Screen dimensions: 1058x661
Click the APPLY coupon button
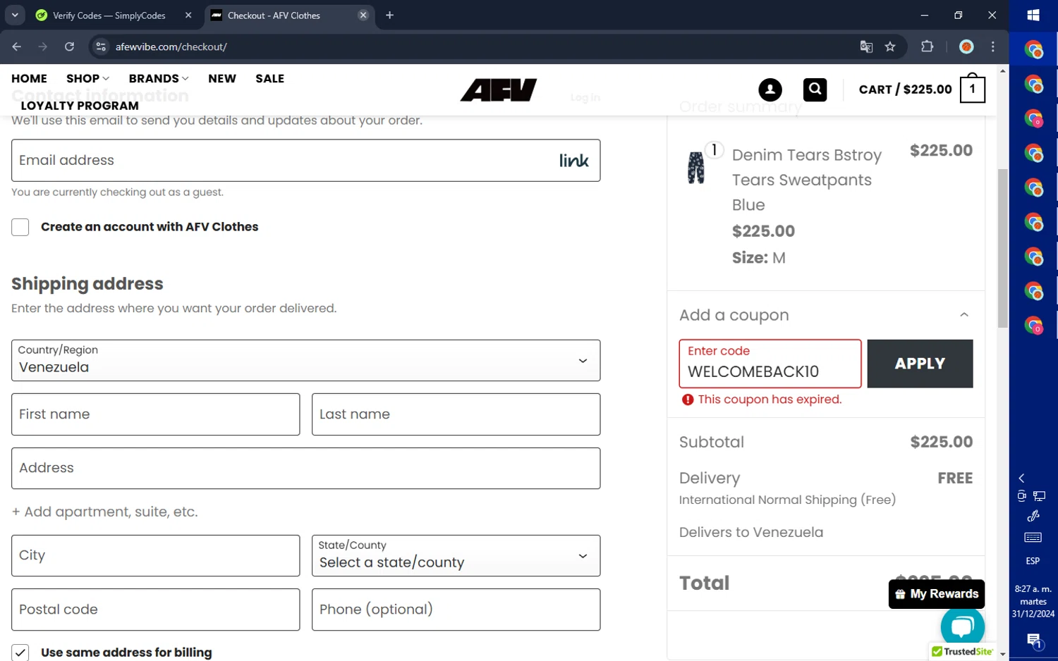pos(920,364)
